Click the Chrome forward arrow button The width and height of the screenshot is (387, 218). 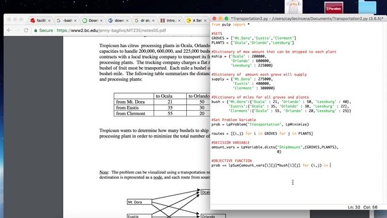(x=18, y=30)
